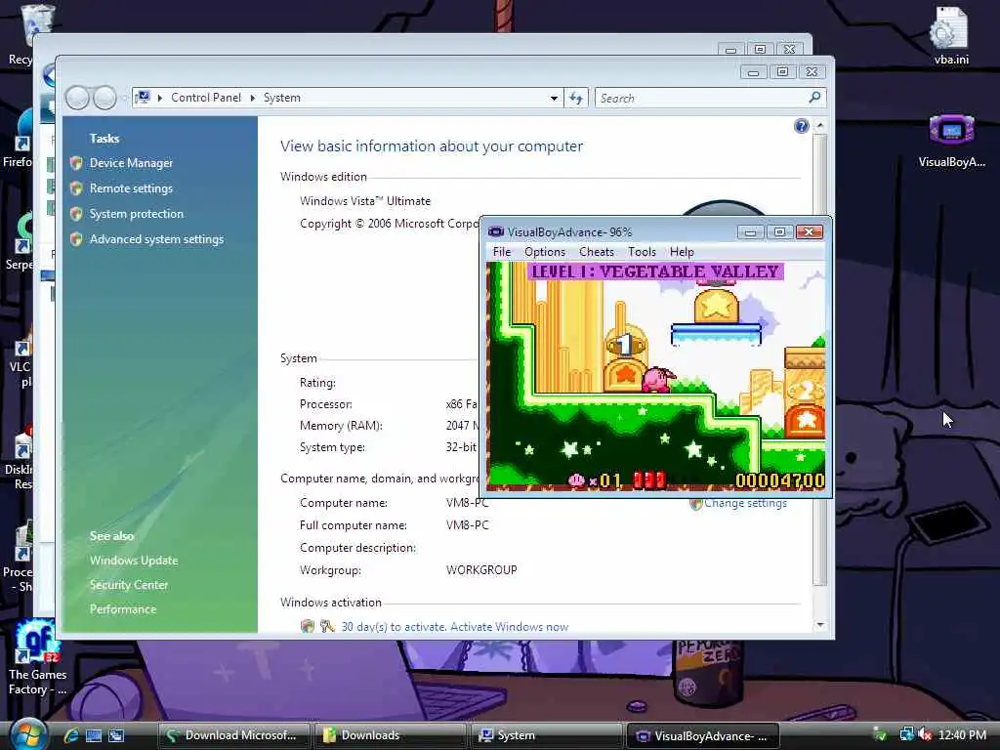Switch to System taskbar button
Image resolution: width=1000 pixels, height=750 pixels.
coord(546,735)
